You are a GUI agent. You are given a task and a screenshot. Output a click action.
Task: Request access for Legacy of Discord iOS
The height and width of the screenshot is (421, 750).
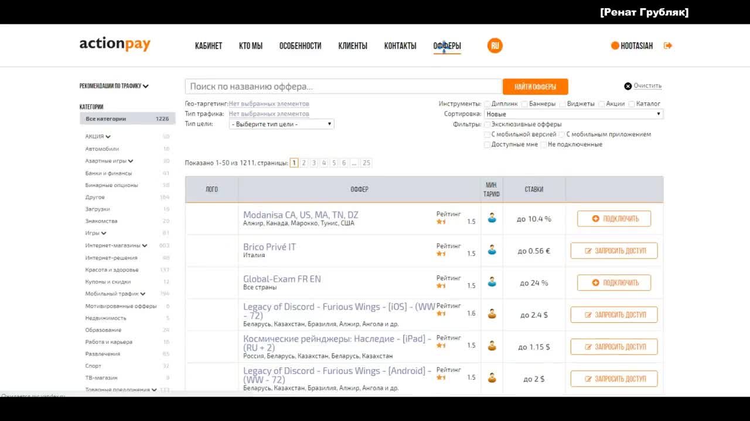[x=614, y=315]
